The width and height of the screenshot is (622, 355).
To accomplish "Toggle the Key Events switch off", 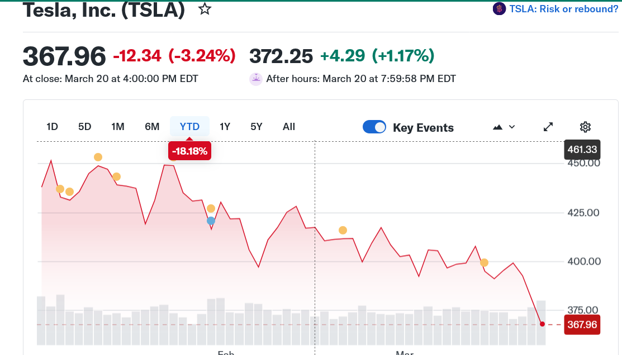I will point(374,127).
